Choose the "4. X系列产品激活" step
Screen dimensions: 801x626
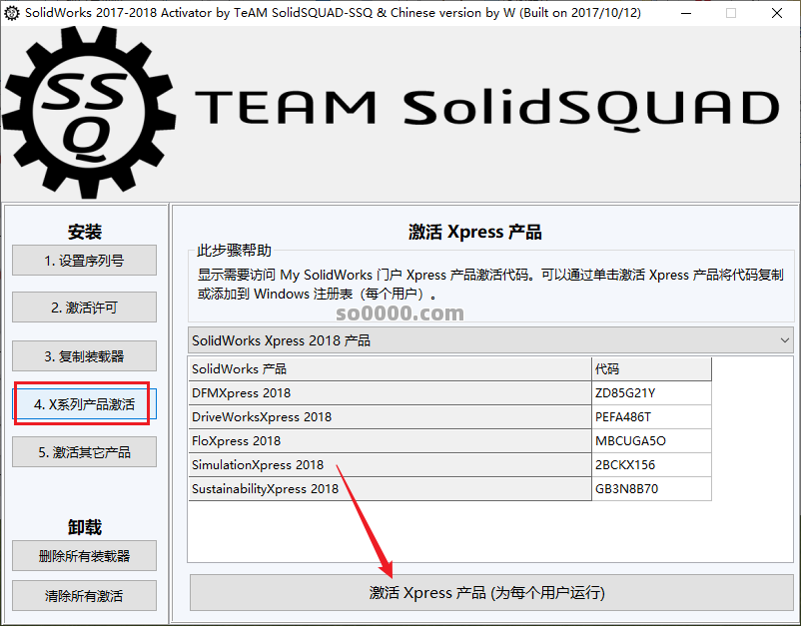tap(84, 404)
